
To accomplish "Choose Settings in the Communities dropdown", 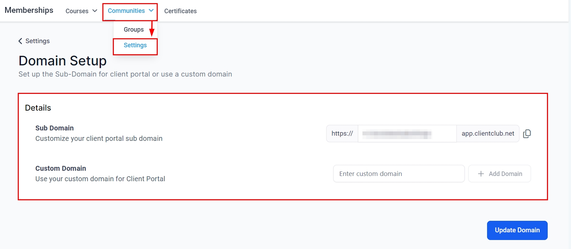I will coord(135,45).
